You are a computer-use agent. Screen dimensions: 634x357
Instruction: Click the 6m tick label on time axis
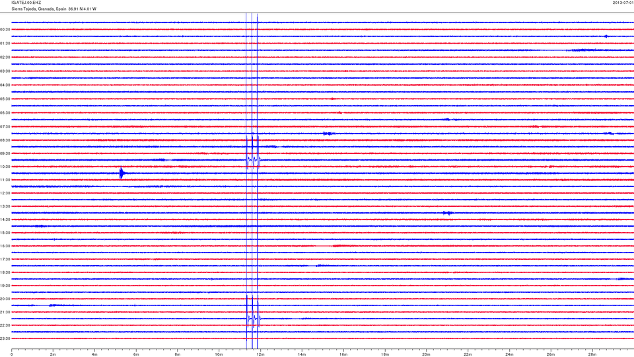[x=136, y=354]
